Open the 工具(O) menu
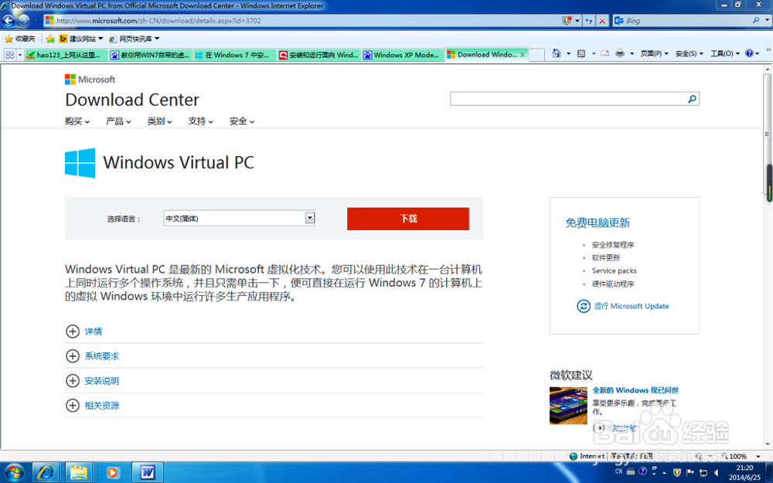The height and width of the screenshot is (483, 773). pos(725,53)
